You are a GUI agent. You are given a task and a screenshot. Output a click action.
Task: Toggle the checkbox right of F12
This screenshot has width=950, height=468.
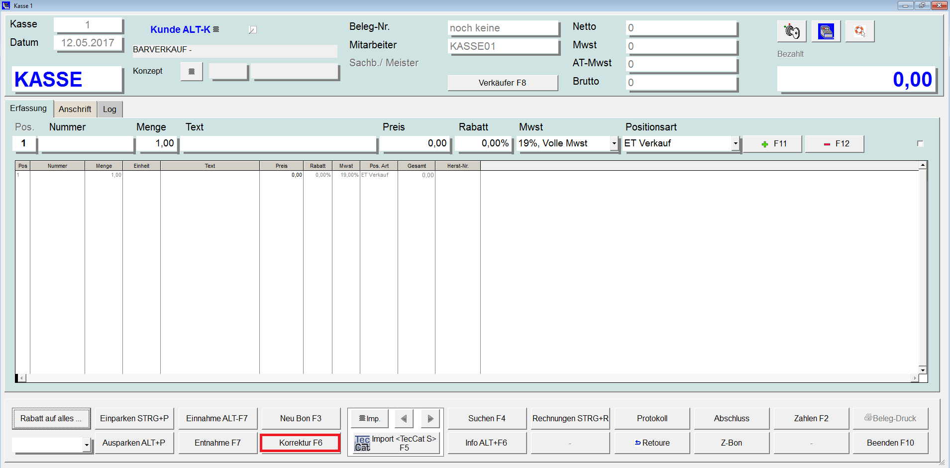click(x=920, y=143)
